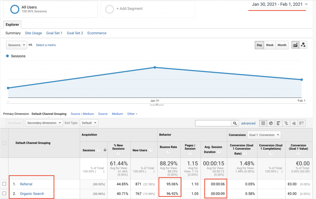Viewport: 316px width, 199px height.
Task: Switch to percentage pie chart view
Action: (x=271, y=123)
